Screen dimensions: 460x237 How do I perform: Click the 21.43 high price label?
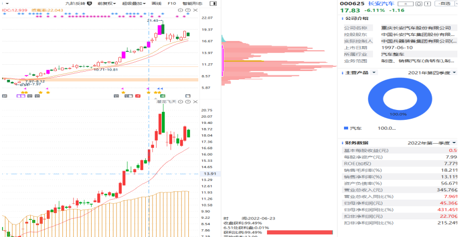tap(153, 20)
